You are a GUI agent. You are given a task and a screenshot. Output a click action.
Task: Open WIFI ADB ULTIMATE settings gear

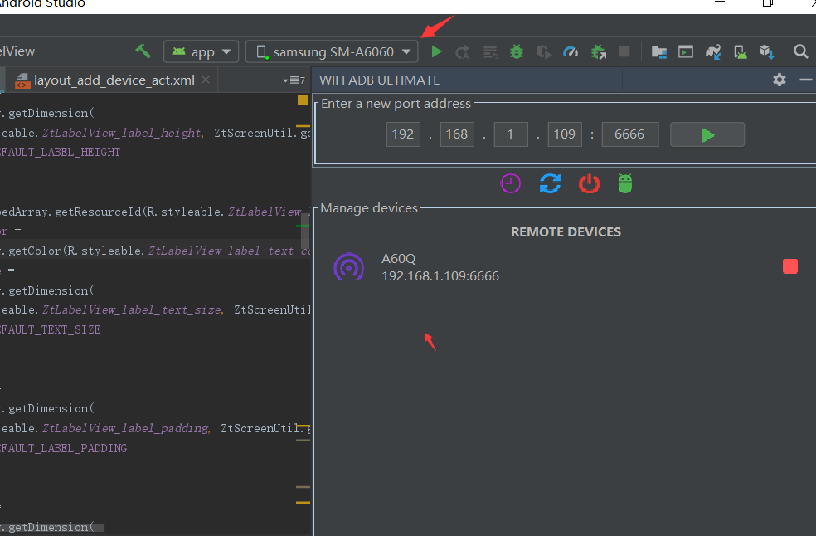[x=779, y=80]
